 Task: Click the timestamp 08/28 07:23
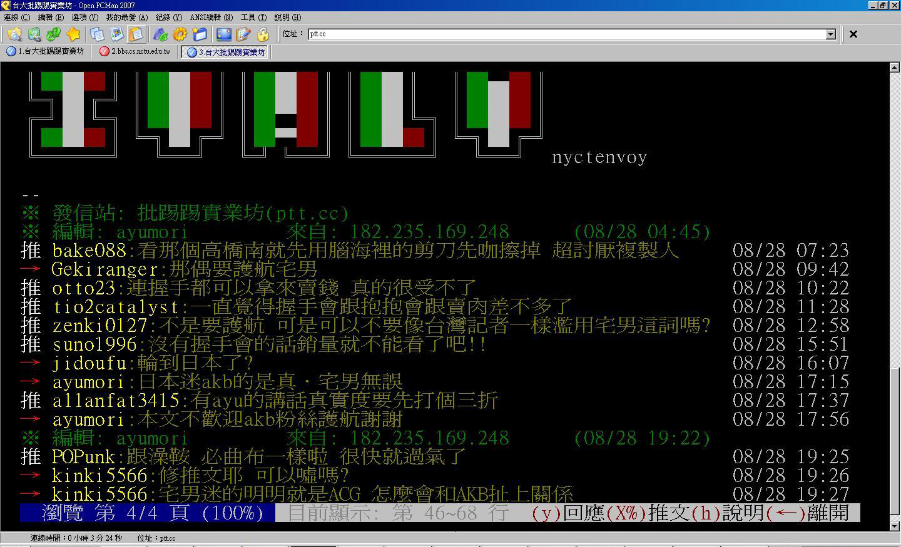791,251
